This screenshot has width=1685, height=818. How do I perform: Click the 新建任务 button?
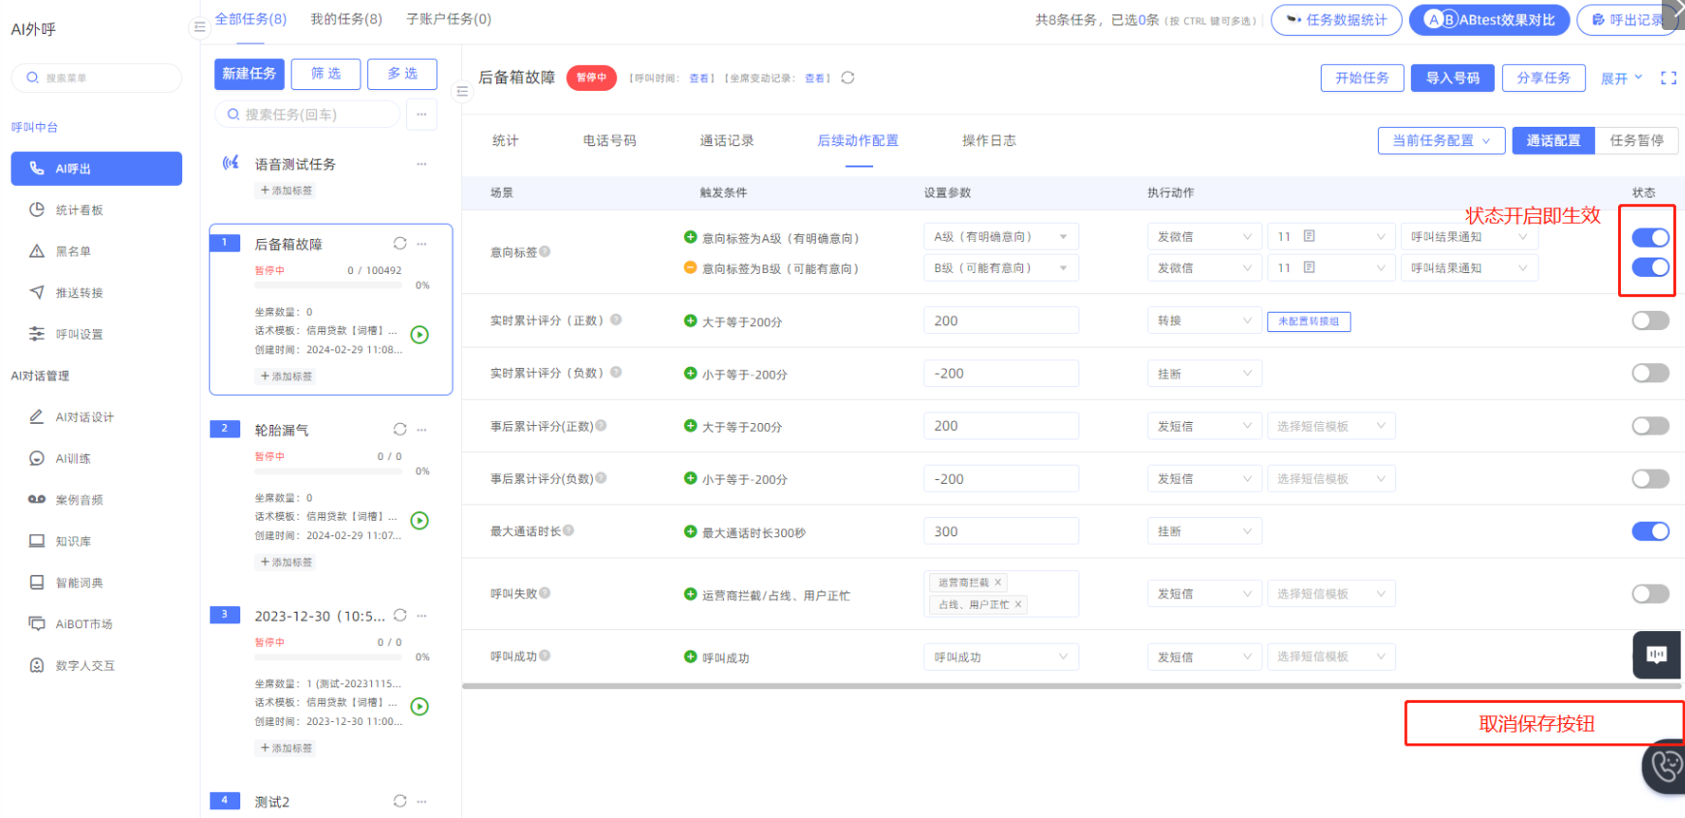(249, 74)
